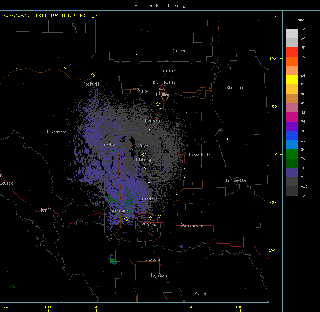
Task: Select the red 60-65 dBZ legend swatch
Action: click(x=292, y=52)
